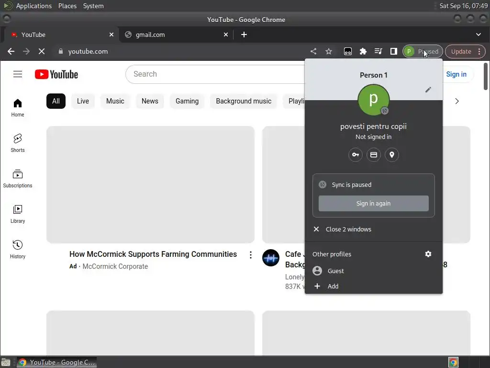Click the YouTube search field
The height and width of the screenshot is (368, 490).
pos(215,74)
